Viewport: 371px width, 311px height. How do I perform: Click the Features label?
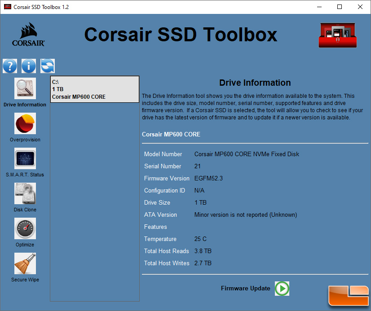pyautogui.click(x=155, y=227)
